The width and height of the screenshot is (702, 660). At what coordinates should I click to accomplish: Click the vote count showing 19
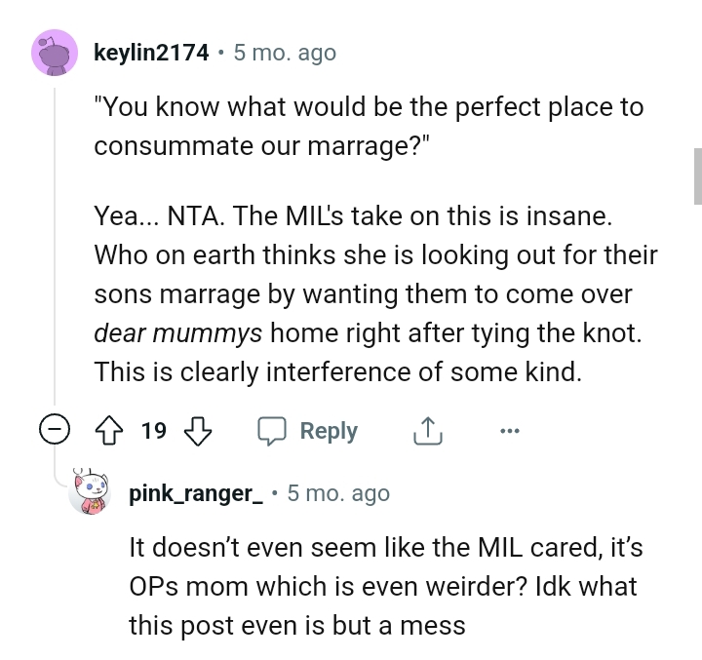coord(154,431)
